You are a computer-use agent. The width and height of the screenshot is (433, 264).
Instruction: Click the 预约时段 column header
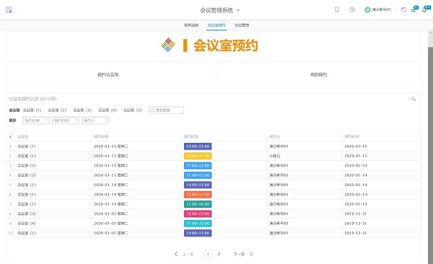pyautogui.click(x=191, y=137)
